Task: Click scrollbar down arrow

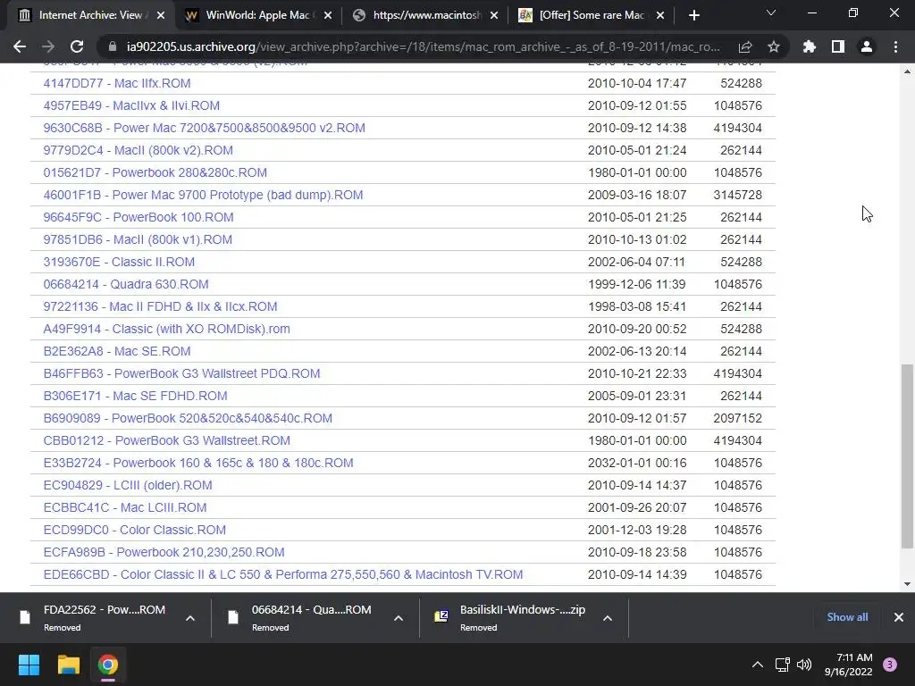Action: [907, 584]
